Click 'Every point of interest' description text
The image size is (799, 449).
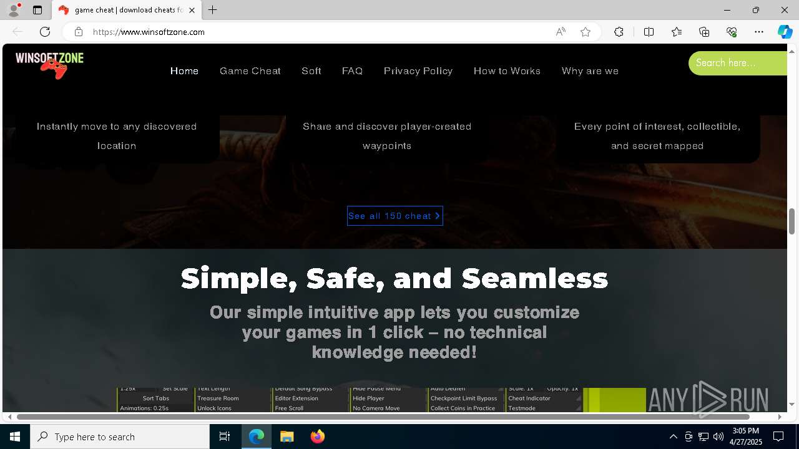(x=657, y=136)
